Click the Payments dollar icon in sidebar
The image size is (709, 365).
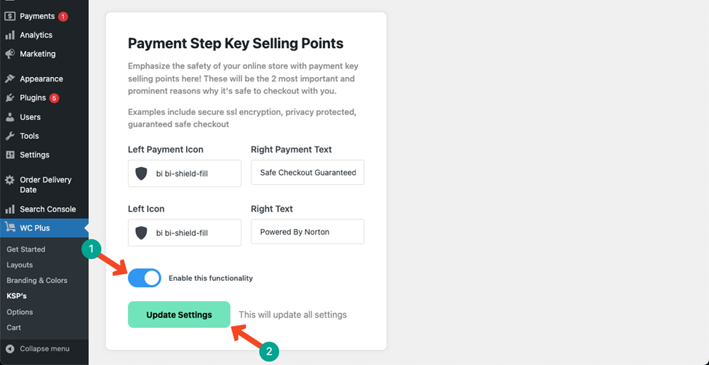pyautogui.click(x=10, y=16)
